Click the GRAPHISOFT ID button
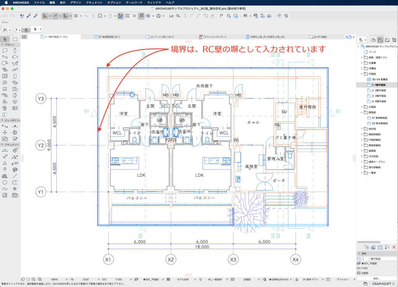This screenshot has width=398, height=287. point(383,284)
